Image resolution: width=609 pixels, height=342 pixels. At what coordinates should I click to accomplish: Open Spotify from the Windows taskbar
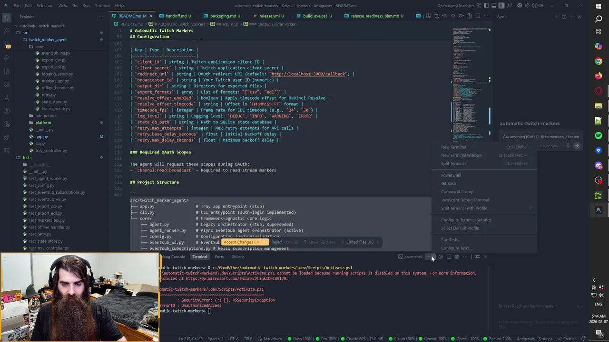(599, 136)
